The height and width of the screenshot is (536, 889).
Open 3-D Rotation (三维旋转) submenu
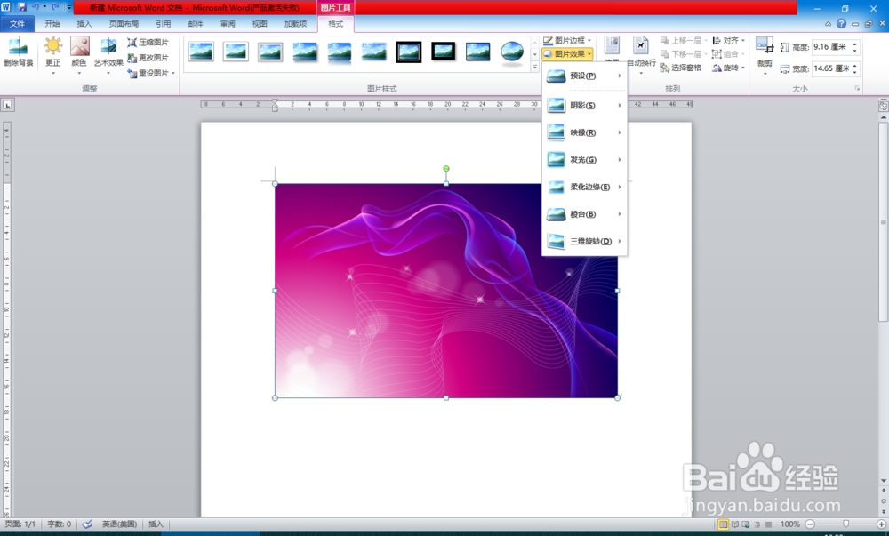[x=585, y=242]
